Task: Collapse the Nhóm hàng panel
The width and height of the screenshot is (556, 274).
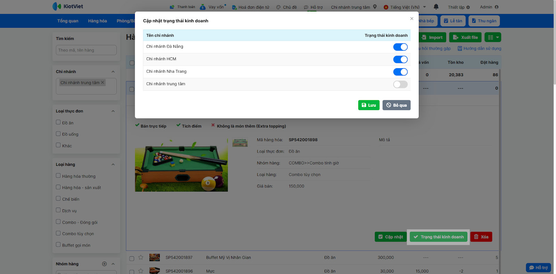Action: pos(113,264)
